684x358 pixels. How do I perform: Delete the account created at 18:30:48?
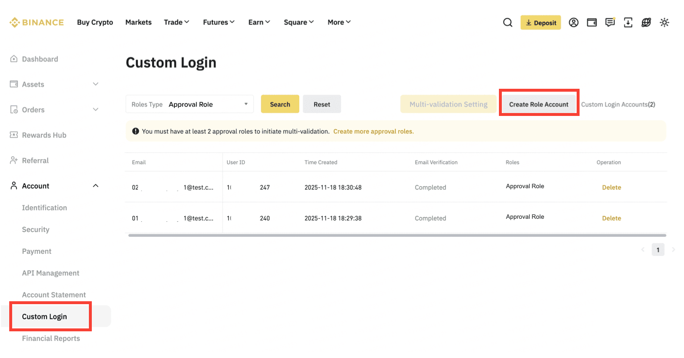(x=611, y=187)
